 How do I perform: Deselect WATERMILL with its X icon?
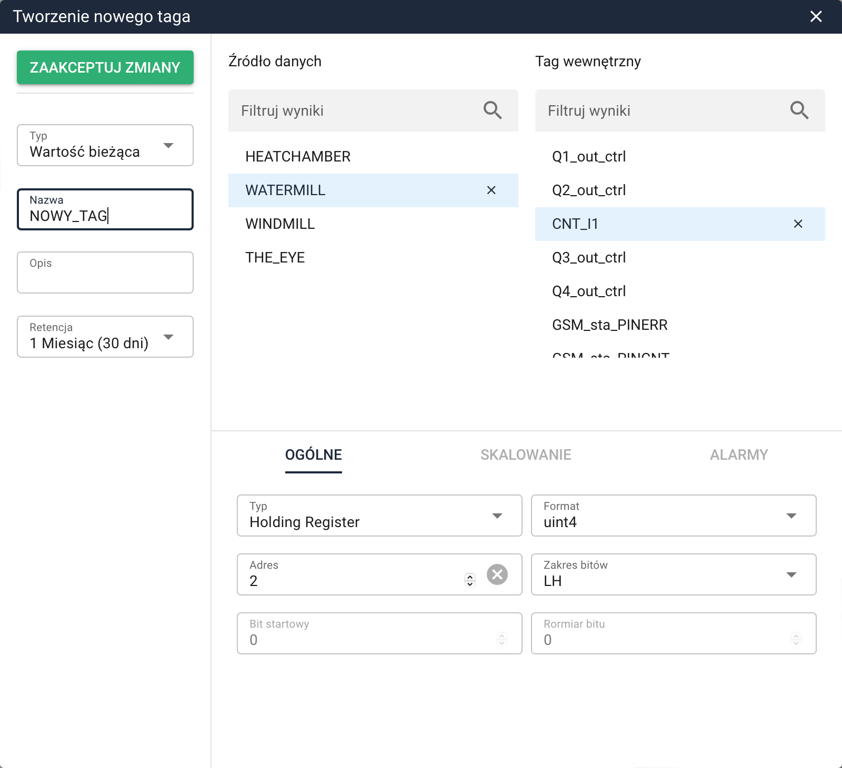tap(492, 190)
